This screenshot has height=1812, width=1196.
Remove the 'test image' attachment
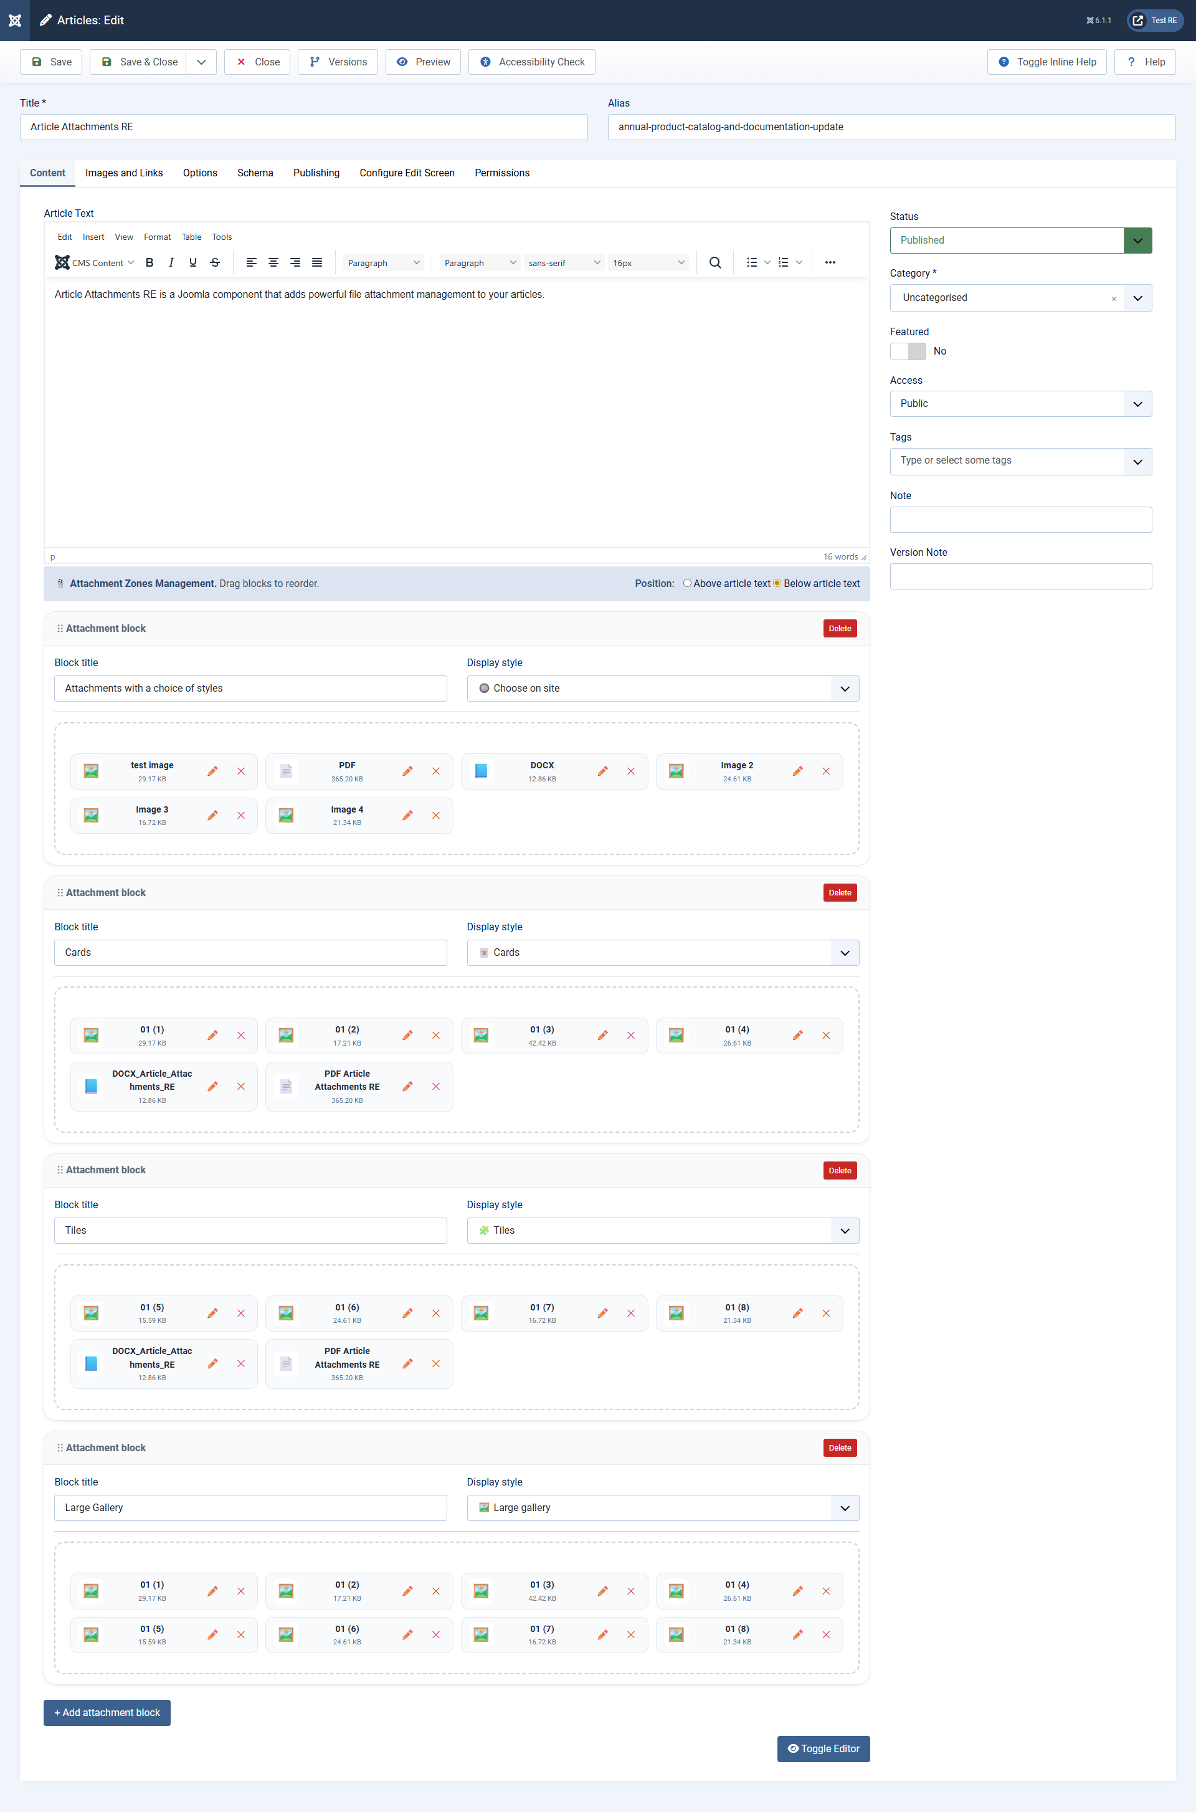241,771
